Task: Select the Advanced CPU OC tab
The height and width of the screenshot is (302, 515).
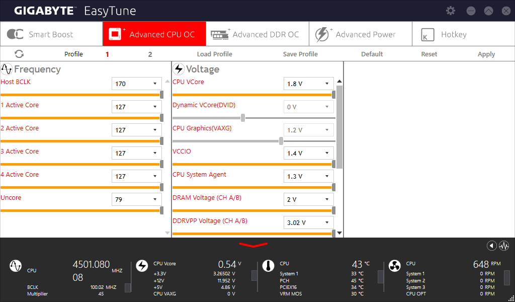Action: 154,34
